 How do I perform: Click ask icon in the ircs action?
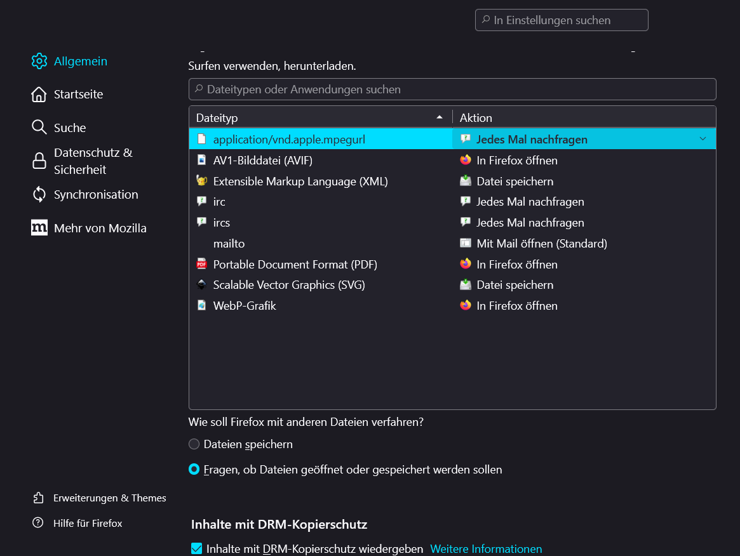tap(466, 222)
